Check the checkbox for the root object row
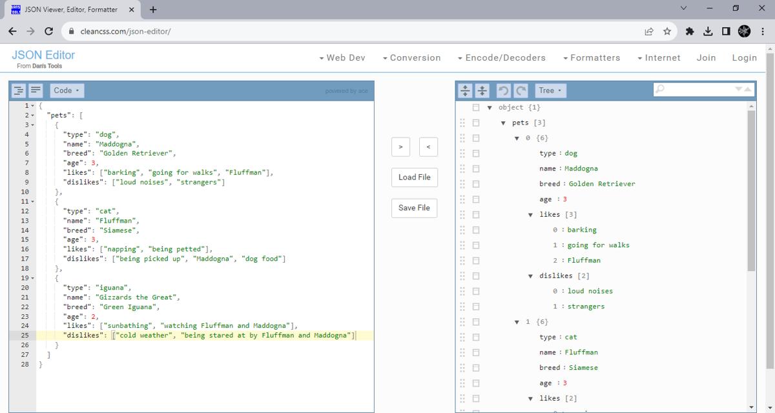775x413 pixels. click(476, 107)
